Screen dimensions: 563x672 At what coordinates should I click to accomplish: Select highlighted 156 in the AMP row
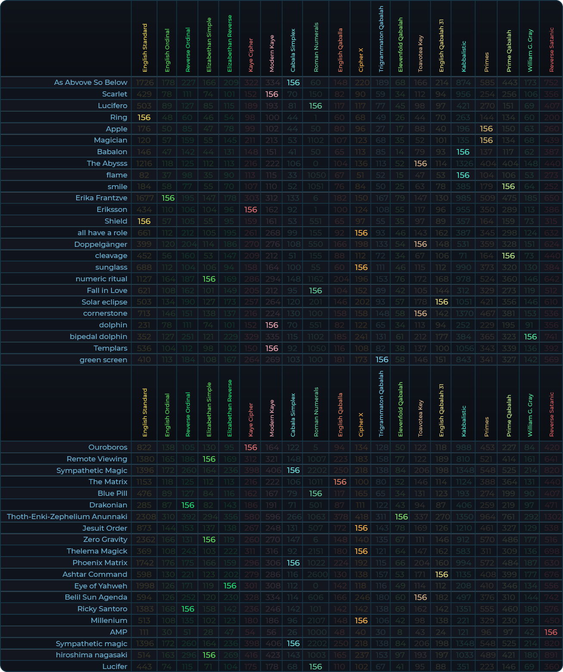pyautogui.click(x=551, y=632)
